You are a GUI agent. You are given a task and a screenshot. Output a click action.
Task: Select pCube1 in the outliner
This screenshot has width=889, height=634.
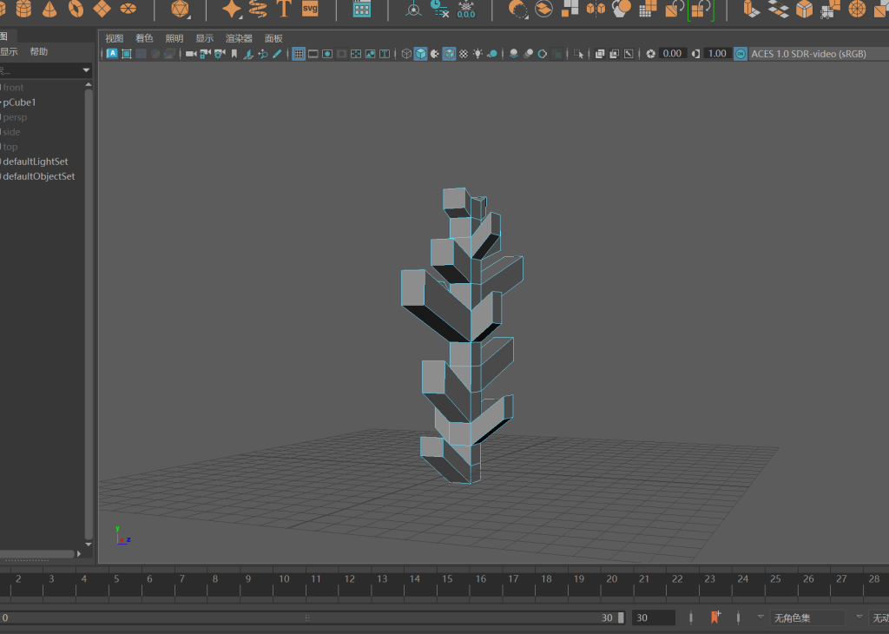coord(19,102)
